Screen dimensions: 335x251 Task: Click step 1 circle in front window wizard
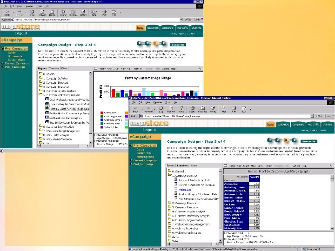[269, 140]
